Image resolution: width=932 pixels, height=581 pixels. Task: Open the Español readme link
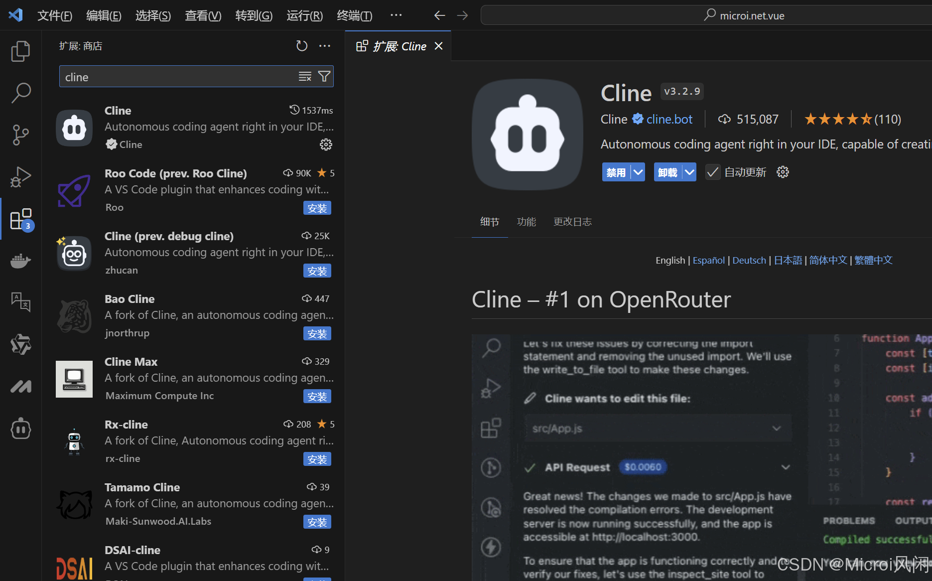coord(708,260)
